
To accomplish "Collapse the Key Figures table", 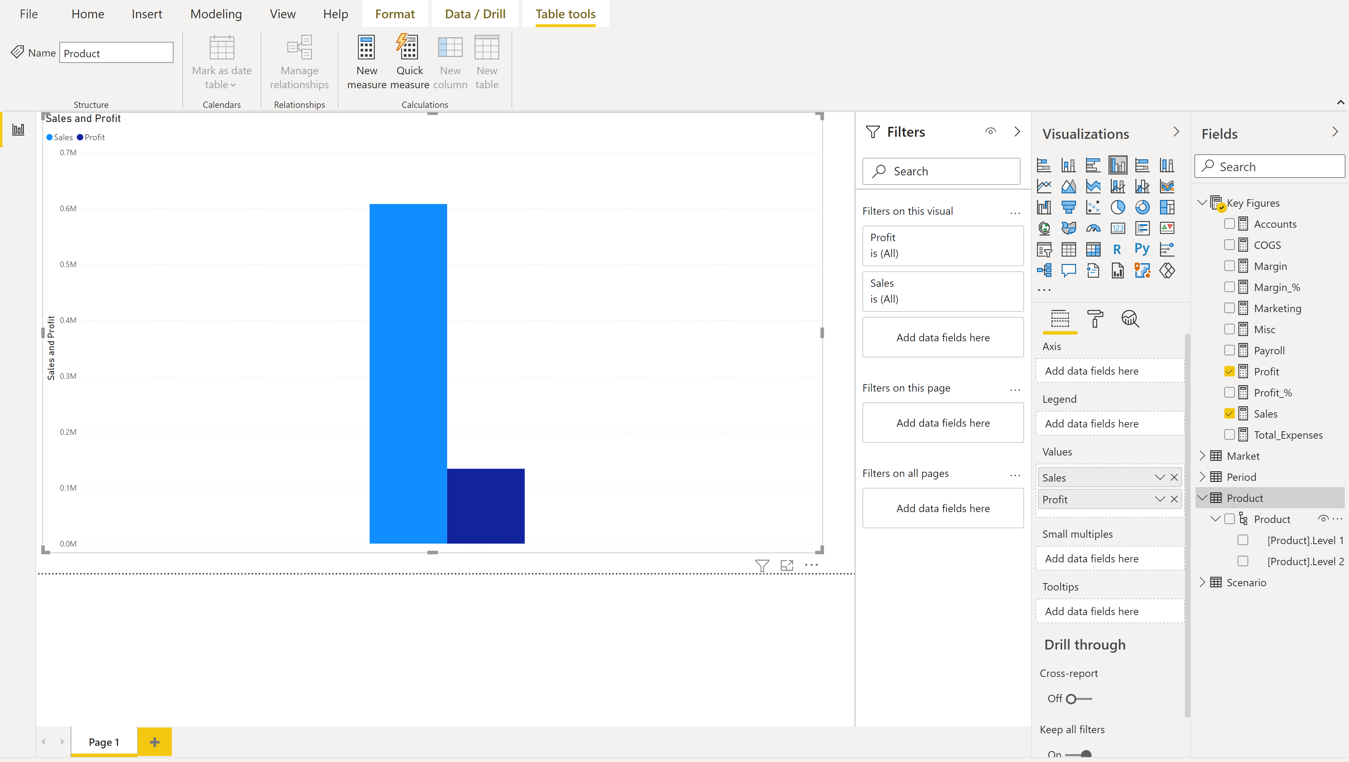I will click(1203, 203).
